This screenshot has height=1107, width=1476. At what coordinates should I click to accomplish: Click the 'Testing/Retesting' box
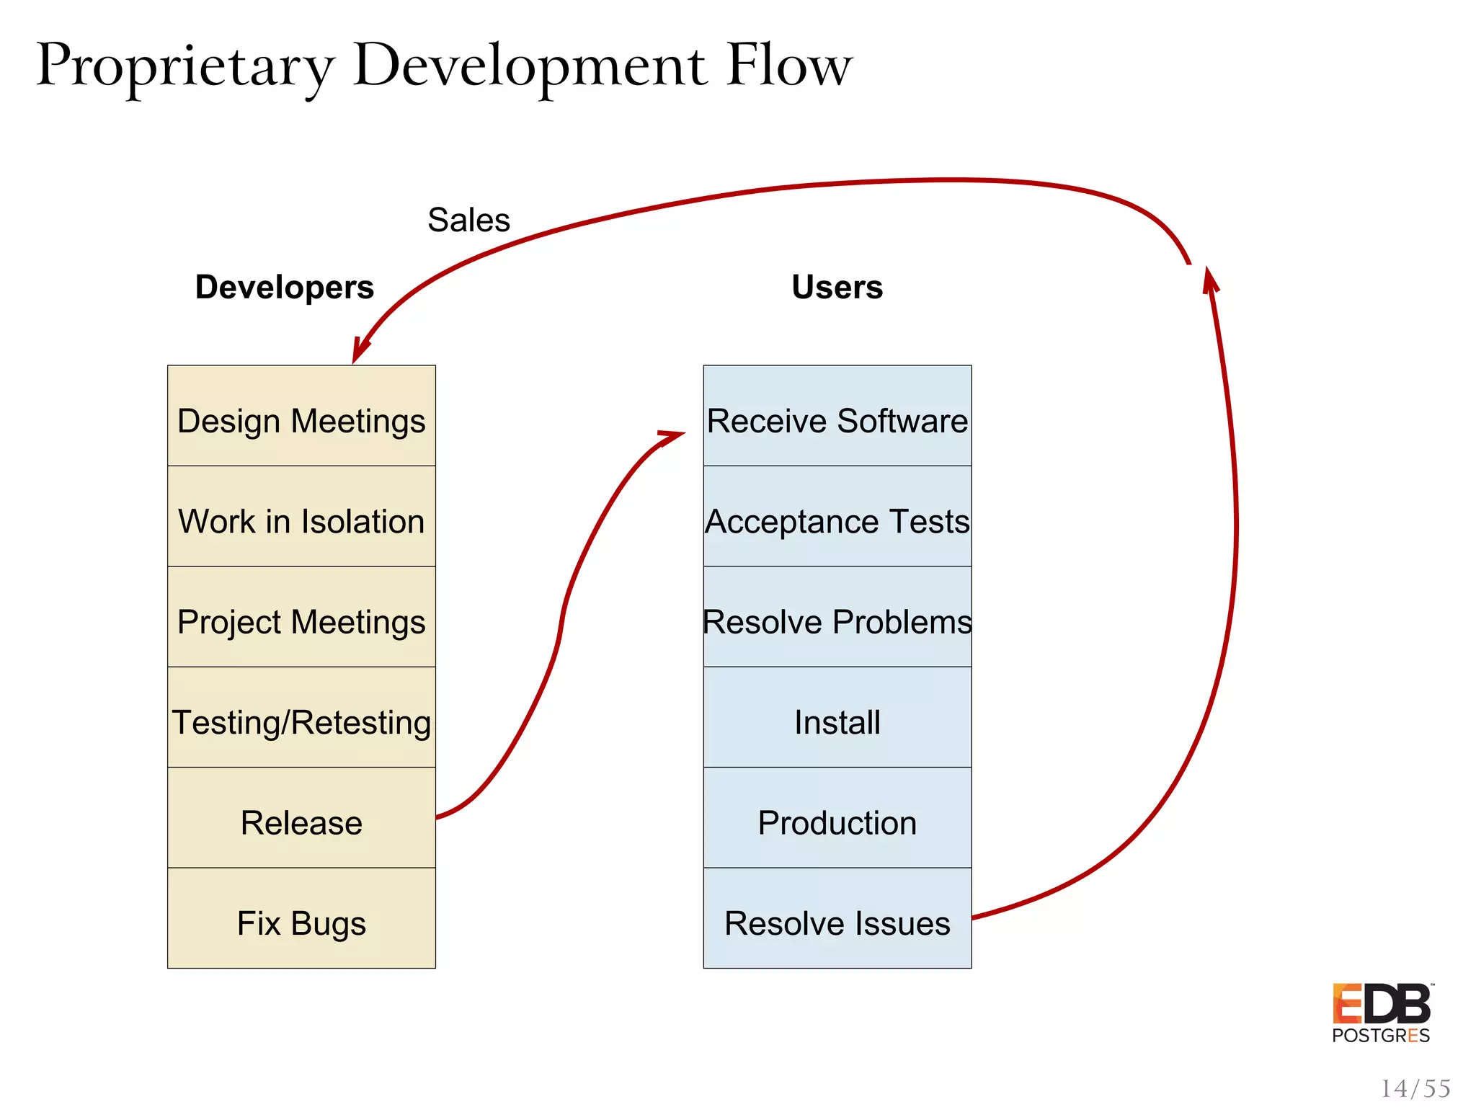(x=301, y=717)
